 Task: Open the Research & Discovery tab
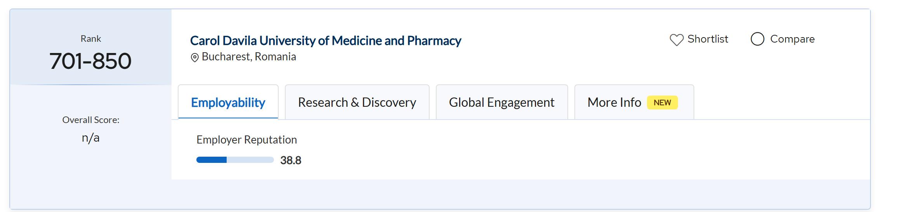click(357, 103)
